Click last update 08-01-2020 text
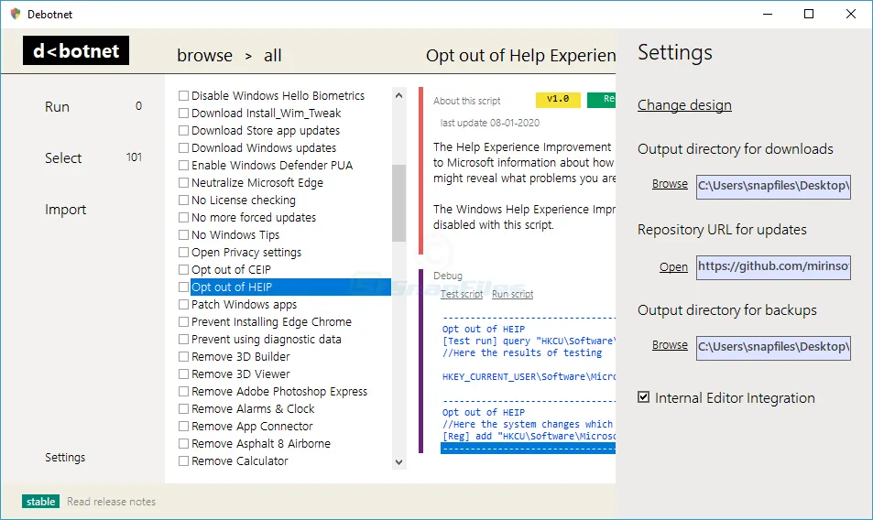This screenshot has height=520, width=873. point(490,123)
